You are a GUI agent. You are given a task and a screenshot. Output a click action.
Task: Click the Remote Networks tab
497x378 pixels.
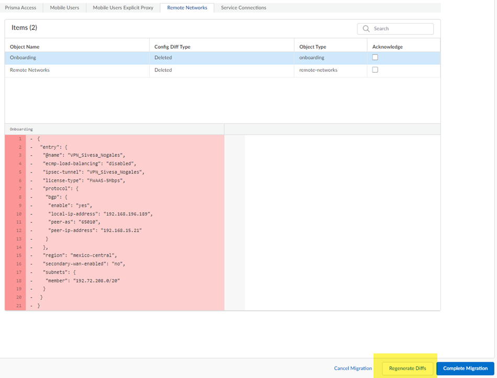tap(187, 8)
